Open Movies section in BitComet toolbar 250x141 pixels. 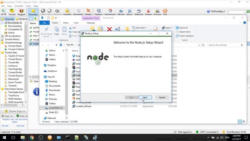point(121,12)
